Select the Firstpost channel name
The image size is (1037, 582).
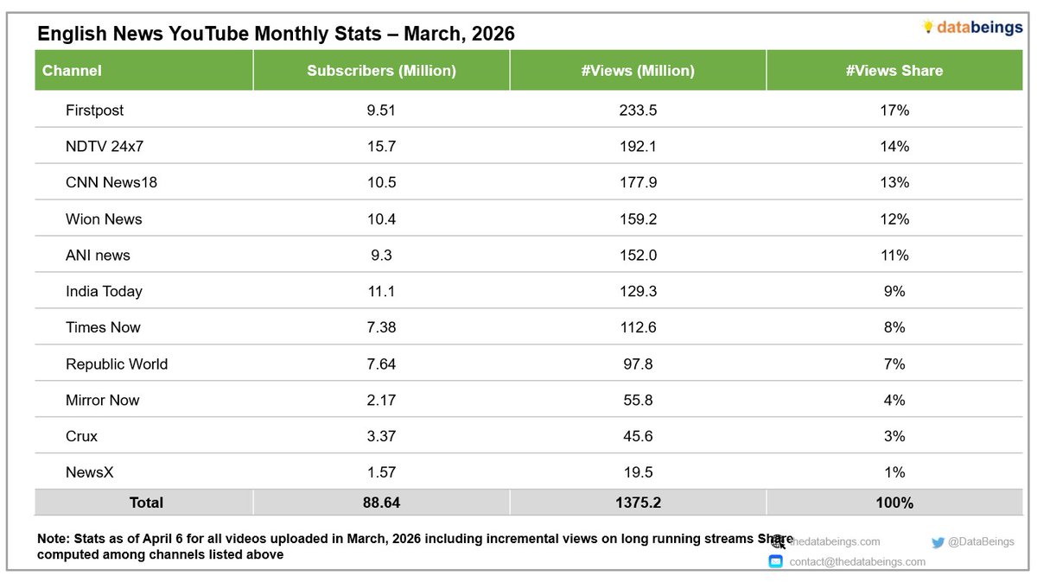[x=94, y=111]
